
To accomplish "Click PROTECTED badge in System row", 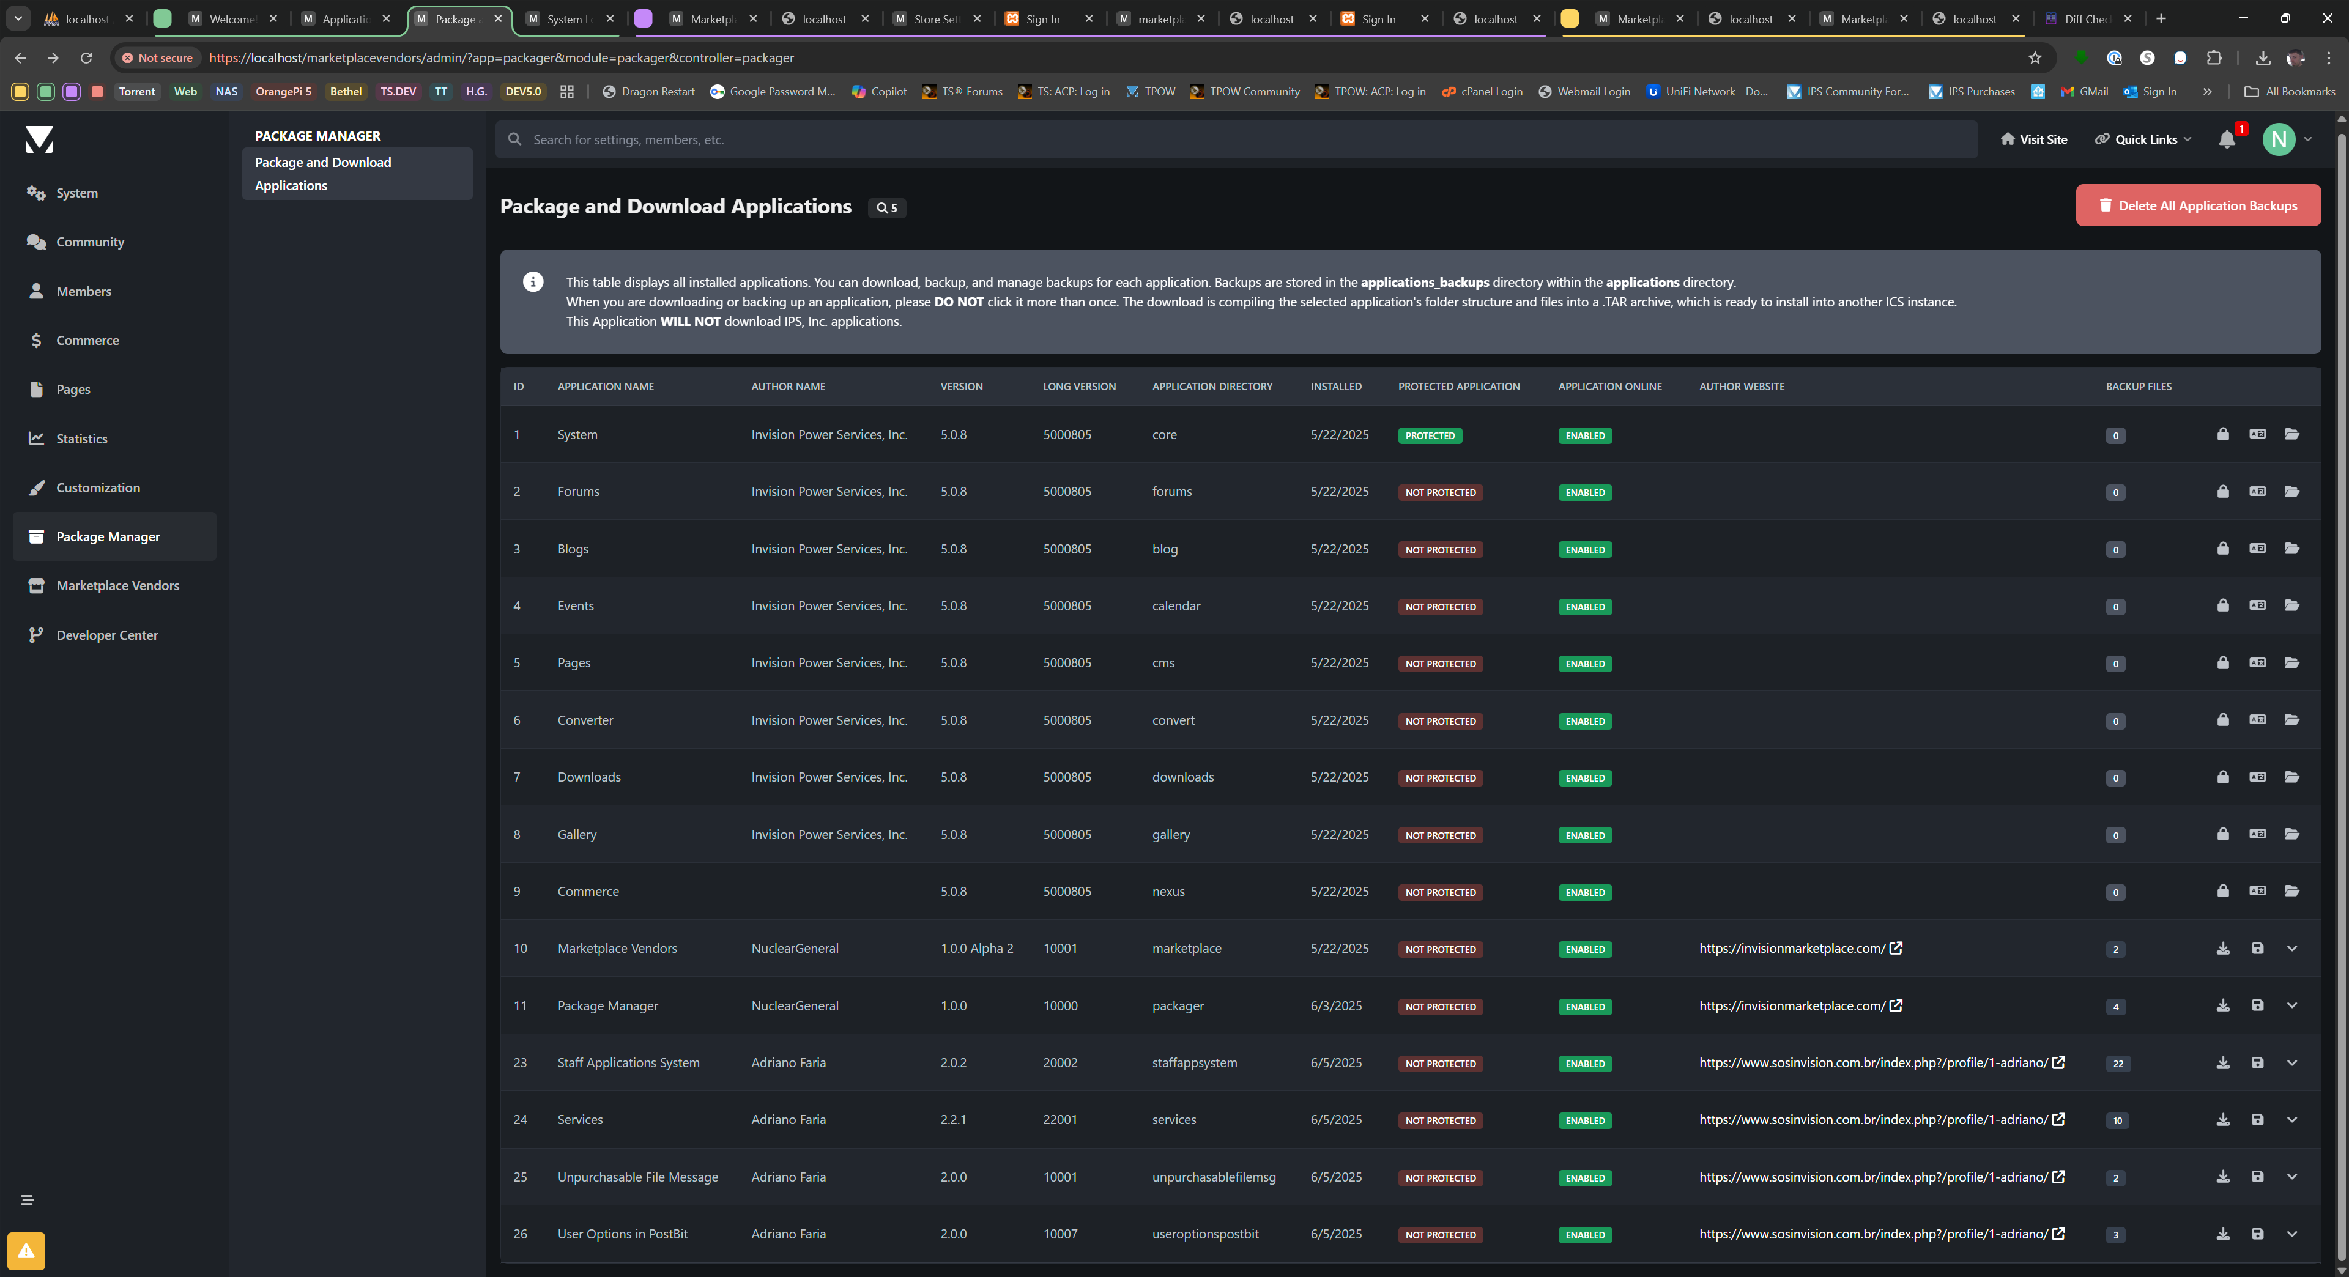I will (x=1430, y=435).
